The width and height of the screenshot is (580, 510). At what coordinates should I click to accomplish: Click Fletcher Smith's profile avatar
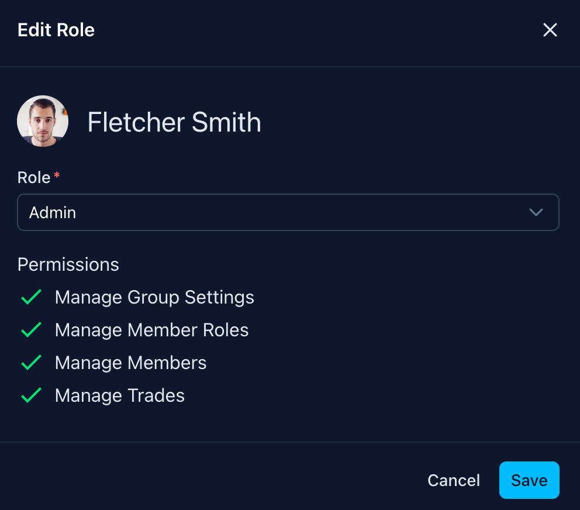click(x=43, y=121)
